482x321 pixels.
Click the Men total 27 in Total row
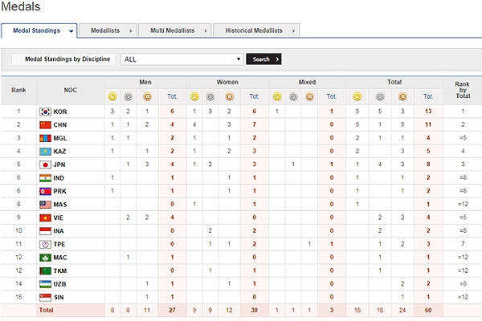[172, 311]
